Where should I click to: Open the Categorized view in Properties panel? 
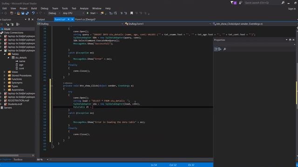[216, 49]
